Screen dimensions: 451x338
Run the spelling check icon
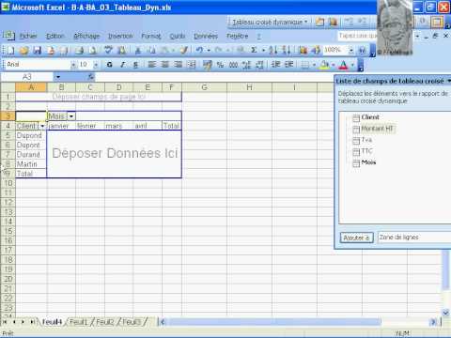coord(108,50)
